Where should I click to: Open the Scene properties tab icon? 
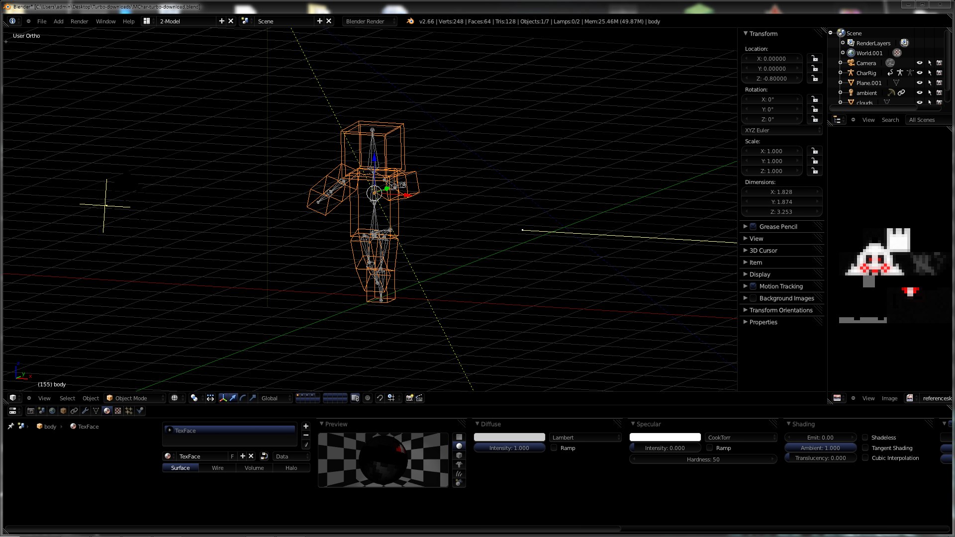pos(41,411)
